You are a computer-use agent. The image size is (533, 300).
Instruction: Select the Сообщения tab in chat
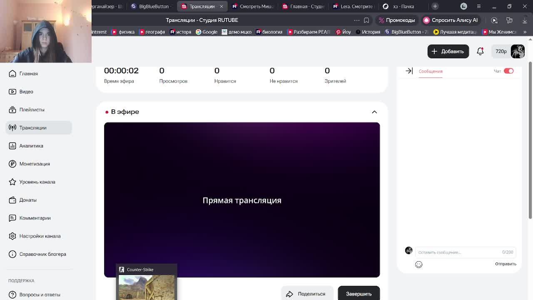431,71
